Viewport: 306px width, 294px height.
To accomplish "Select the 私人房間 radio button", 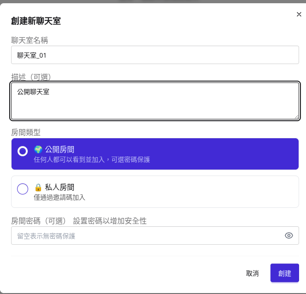I will (x=23, y=189).
